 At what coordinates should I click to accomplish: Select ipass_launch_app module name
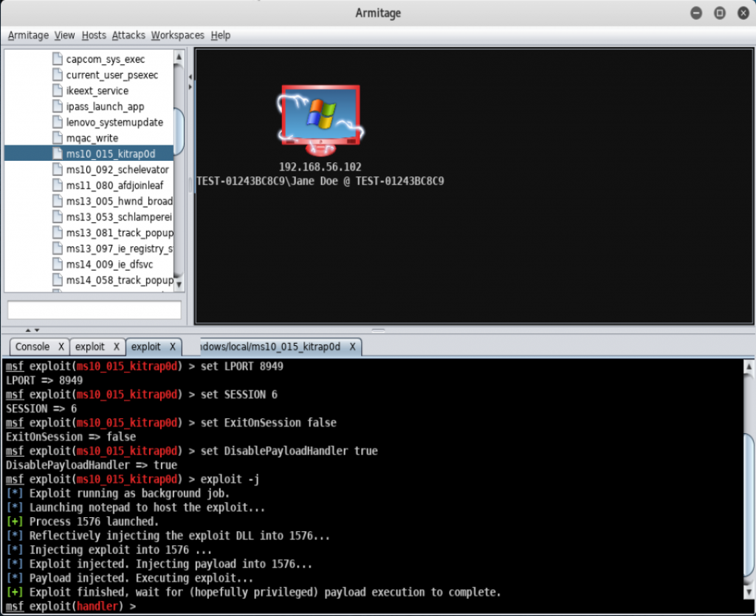click(105, 107)
